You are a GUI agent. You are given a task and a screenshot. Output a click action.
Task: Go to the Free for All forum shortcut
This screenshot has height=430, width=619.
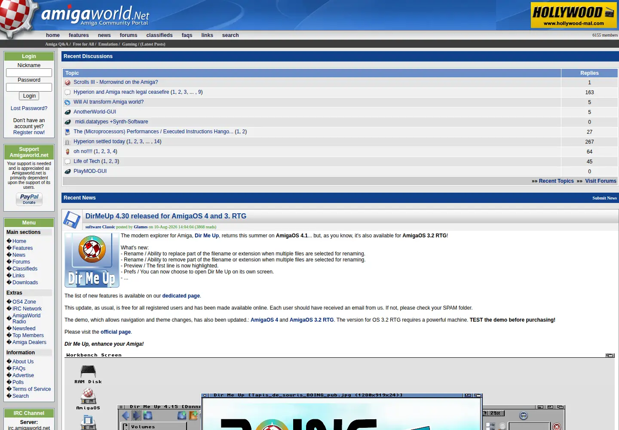pyautogui.click(x=83, y=44)
